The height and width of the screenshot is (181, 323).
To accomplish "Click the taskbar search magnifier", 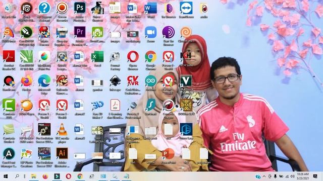I will click(x=17, y=176).
